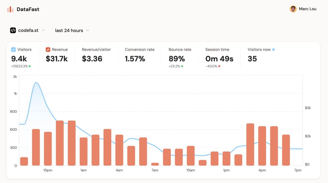
Task: Click the red dot beside -40.0%
Action: point(219,66)
